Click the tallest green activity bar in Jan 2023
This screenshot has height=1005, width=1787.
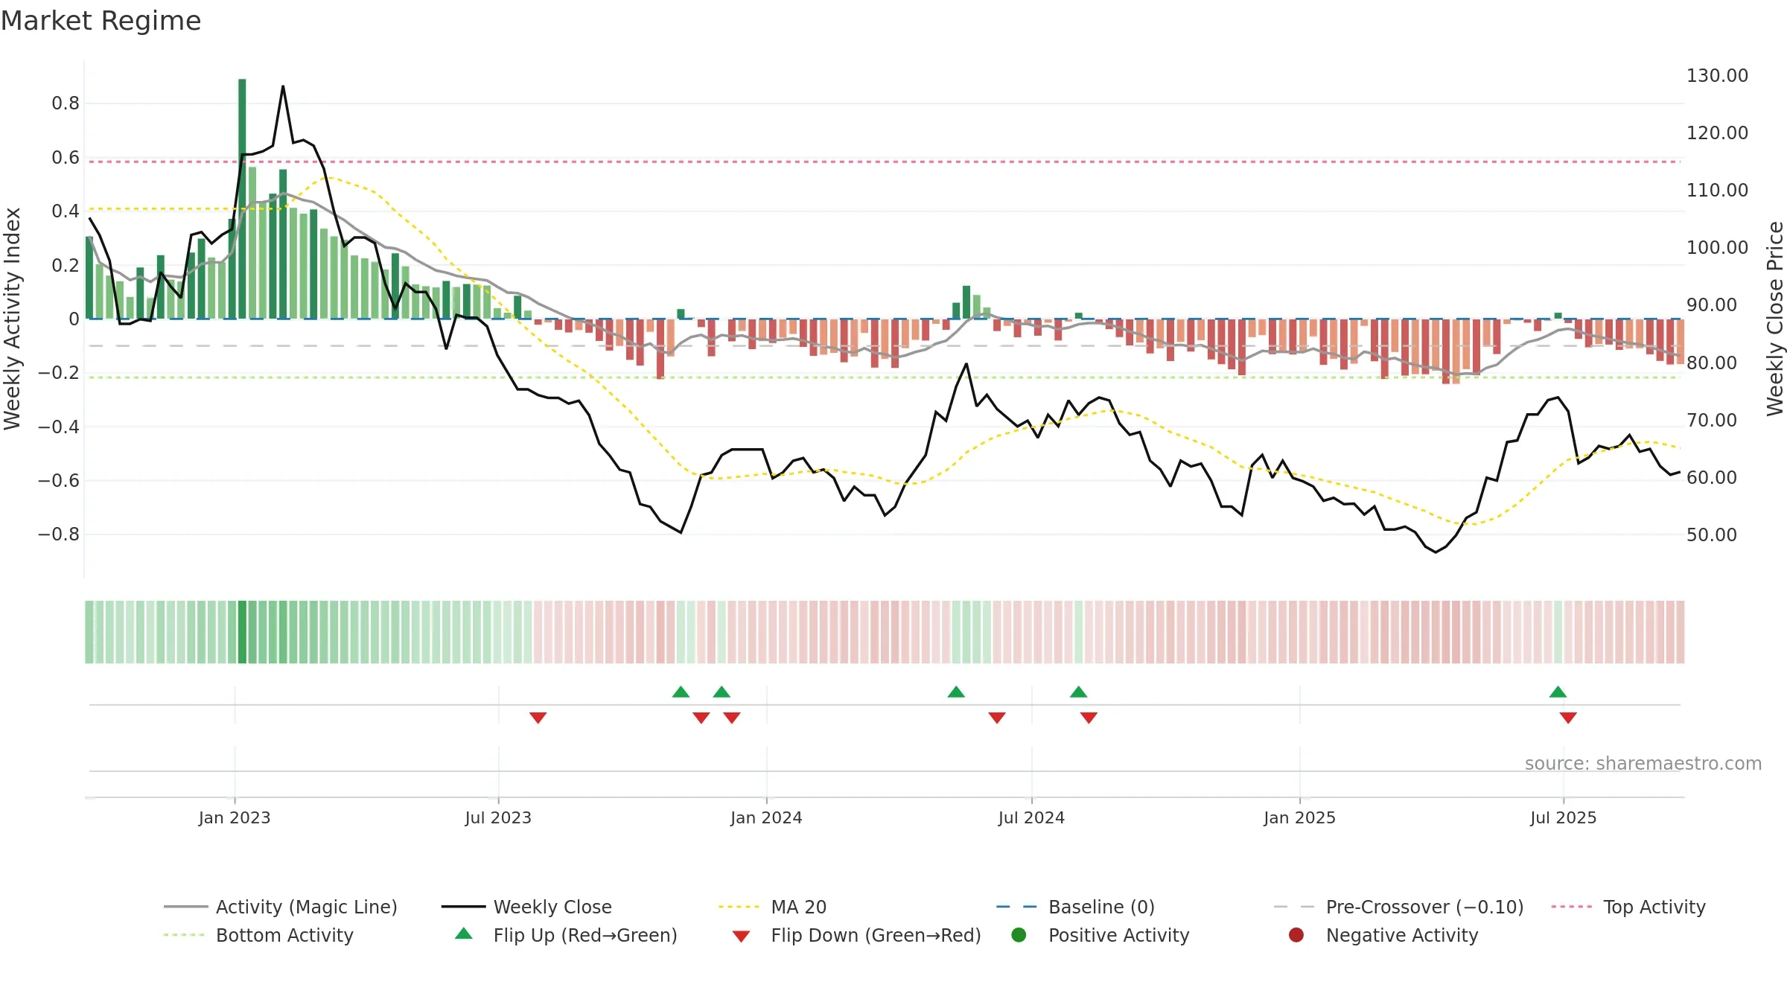242,199
